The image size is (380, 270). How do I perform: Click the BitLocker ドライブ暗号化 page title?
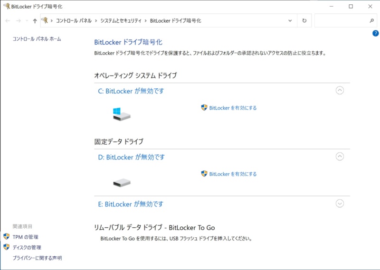[128, 42]
